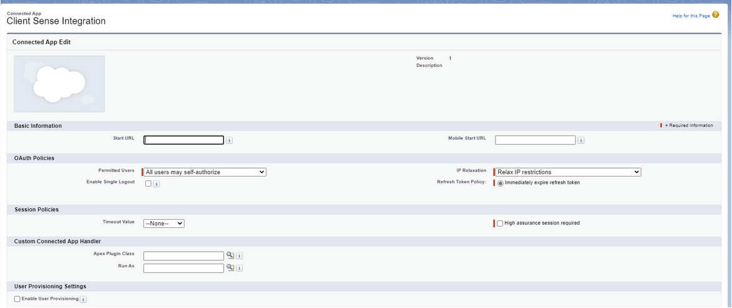Select Immediately expire refresh token radio
This screenshot has height=308, width=732.
point(501,183)
